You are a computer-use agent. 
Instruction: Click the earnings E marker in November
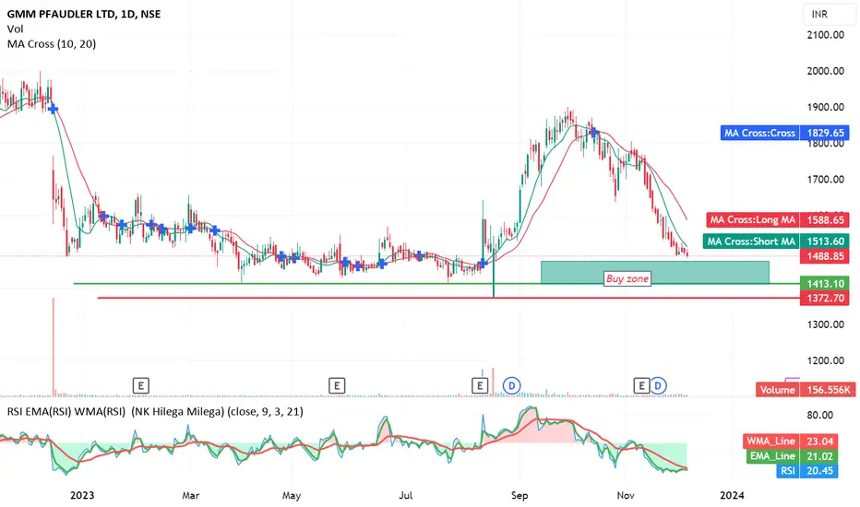641,386
